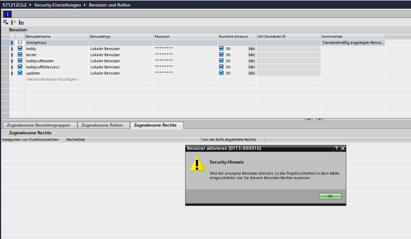Click the blue information icon tab
The height and width of the screenshot is (239, 411).
(x=8, y=14)
